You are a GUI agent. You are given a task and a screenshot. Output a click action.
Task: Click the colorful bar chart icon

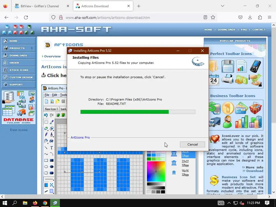241,122
